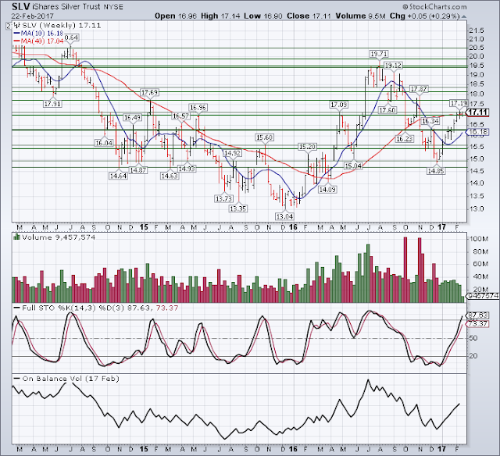Click the High 17.14 value in header
This screenshot has width=500, height=456.
tap(220, 16)
